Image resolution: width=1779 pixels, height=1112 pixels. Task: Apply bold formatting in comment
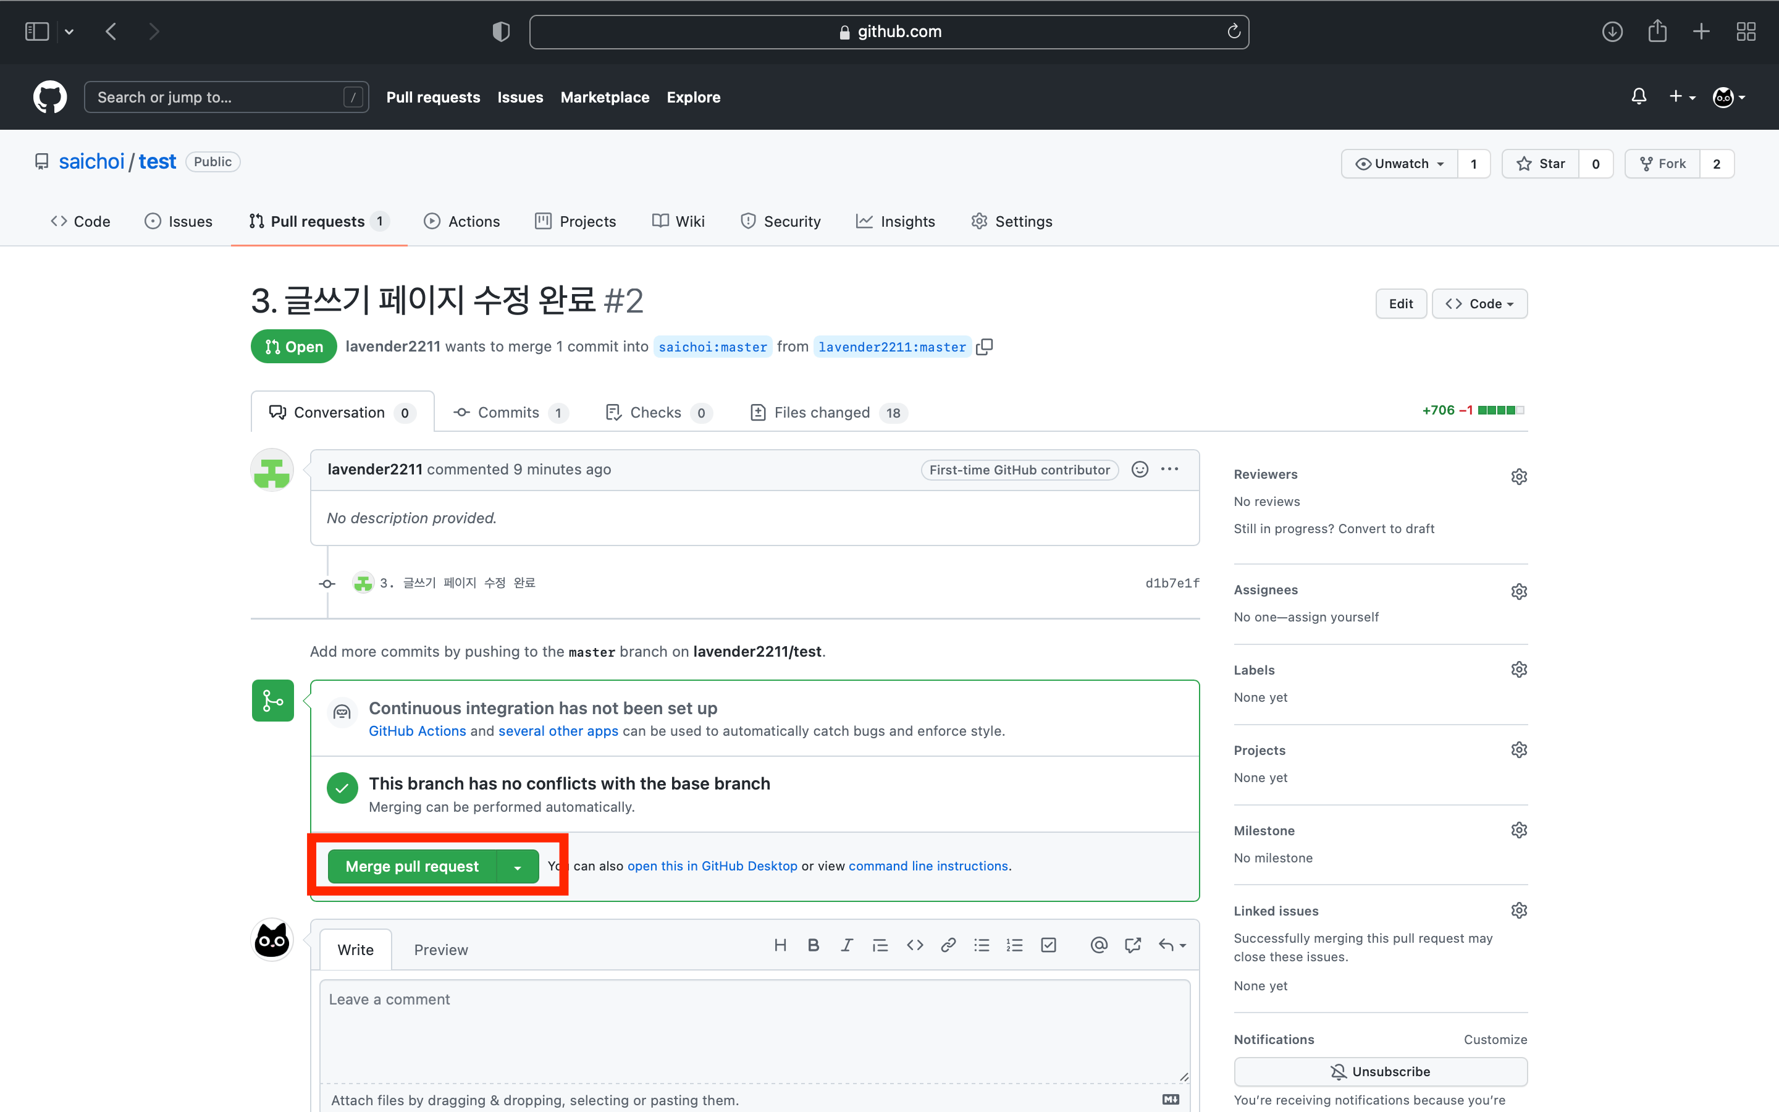tap(813, 945)
